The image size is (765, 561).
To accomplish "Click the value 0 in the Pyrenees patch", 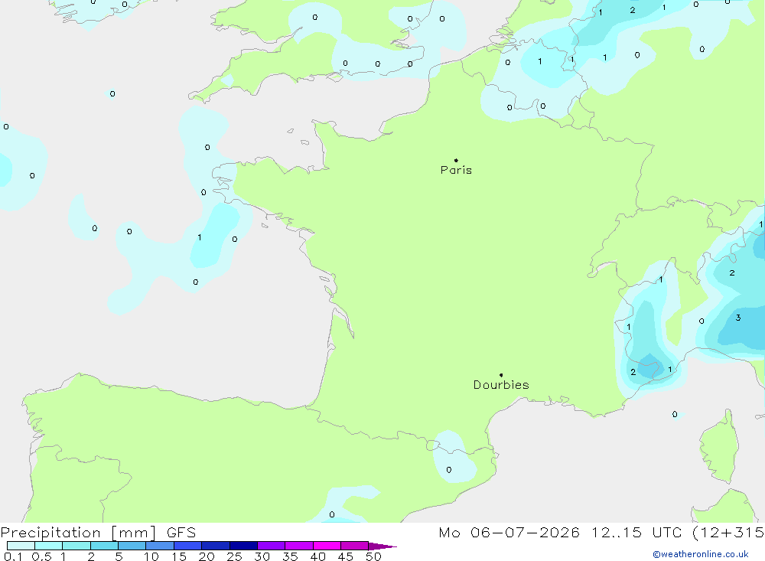I will click(449, 470).
